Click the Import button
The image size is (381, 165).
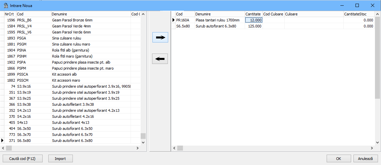(60, 159)
